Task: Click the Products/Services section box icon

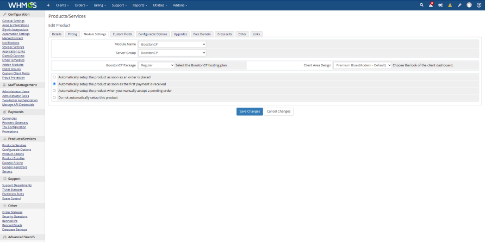Action: click(x=5, y=139)
